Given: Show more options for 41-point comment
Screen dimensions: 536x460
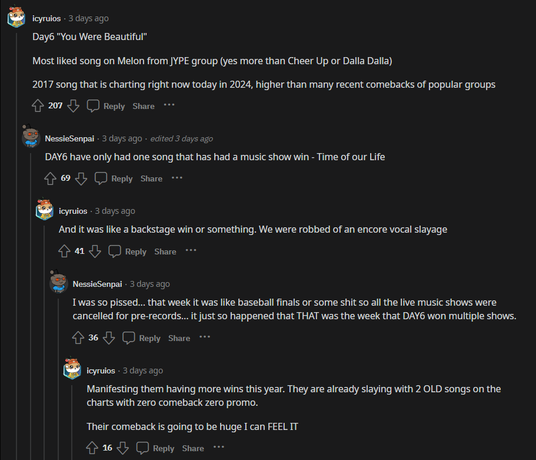Looking at the screenshot, I should coord(191,250).
